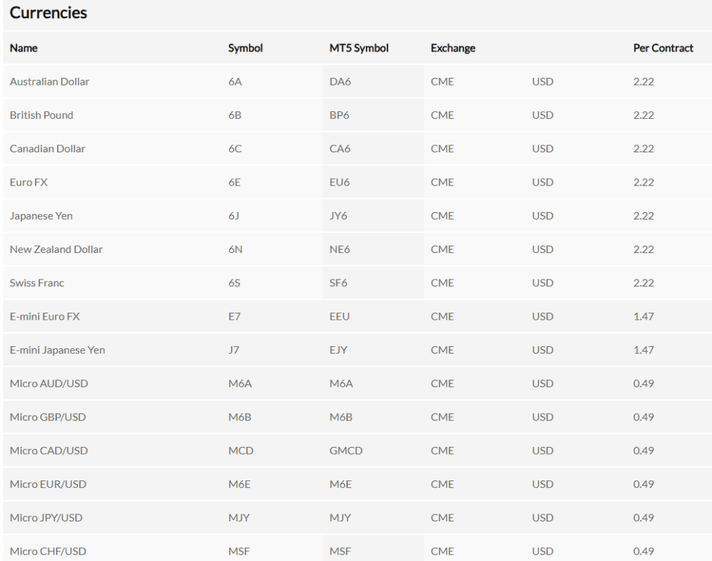The height and width of the screenshot is (561, 712).
Task: Select the EJY MT5 symbol cell
Action: (x=339, y=350)
